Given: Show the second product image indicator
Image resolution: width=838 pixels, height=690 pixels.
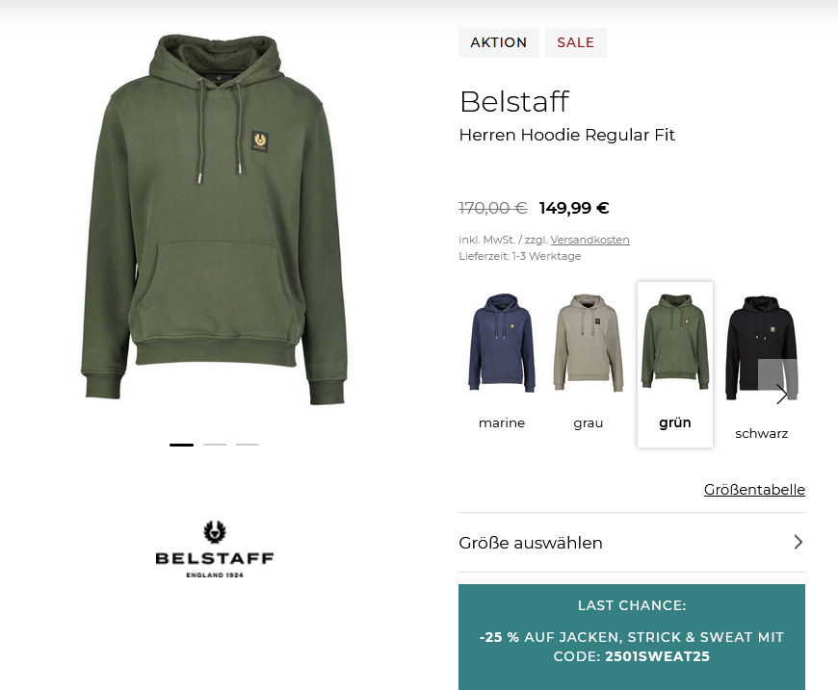Looking at the screenshot, I should tap(215, 445).
